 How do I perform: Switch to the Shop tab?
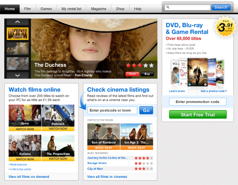pos(120,9)
